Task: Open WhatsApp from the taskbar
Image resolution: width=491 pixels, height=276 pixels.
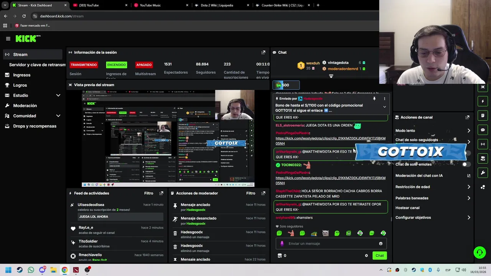Action: (31, 270)
